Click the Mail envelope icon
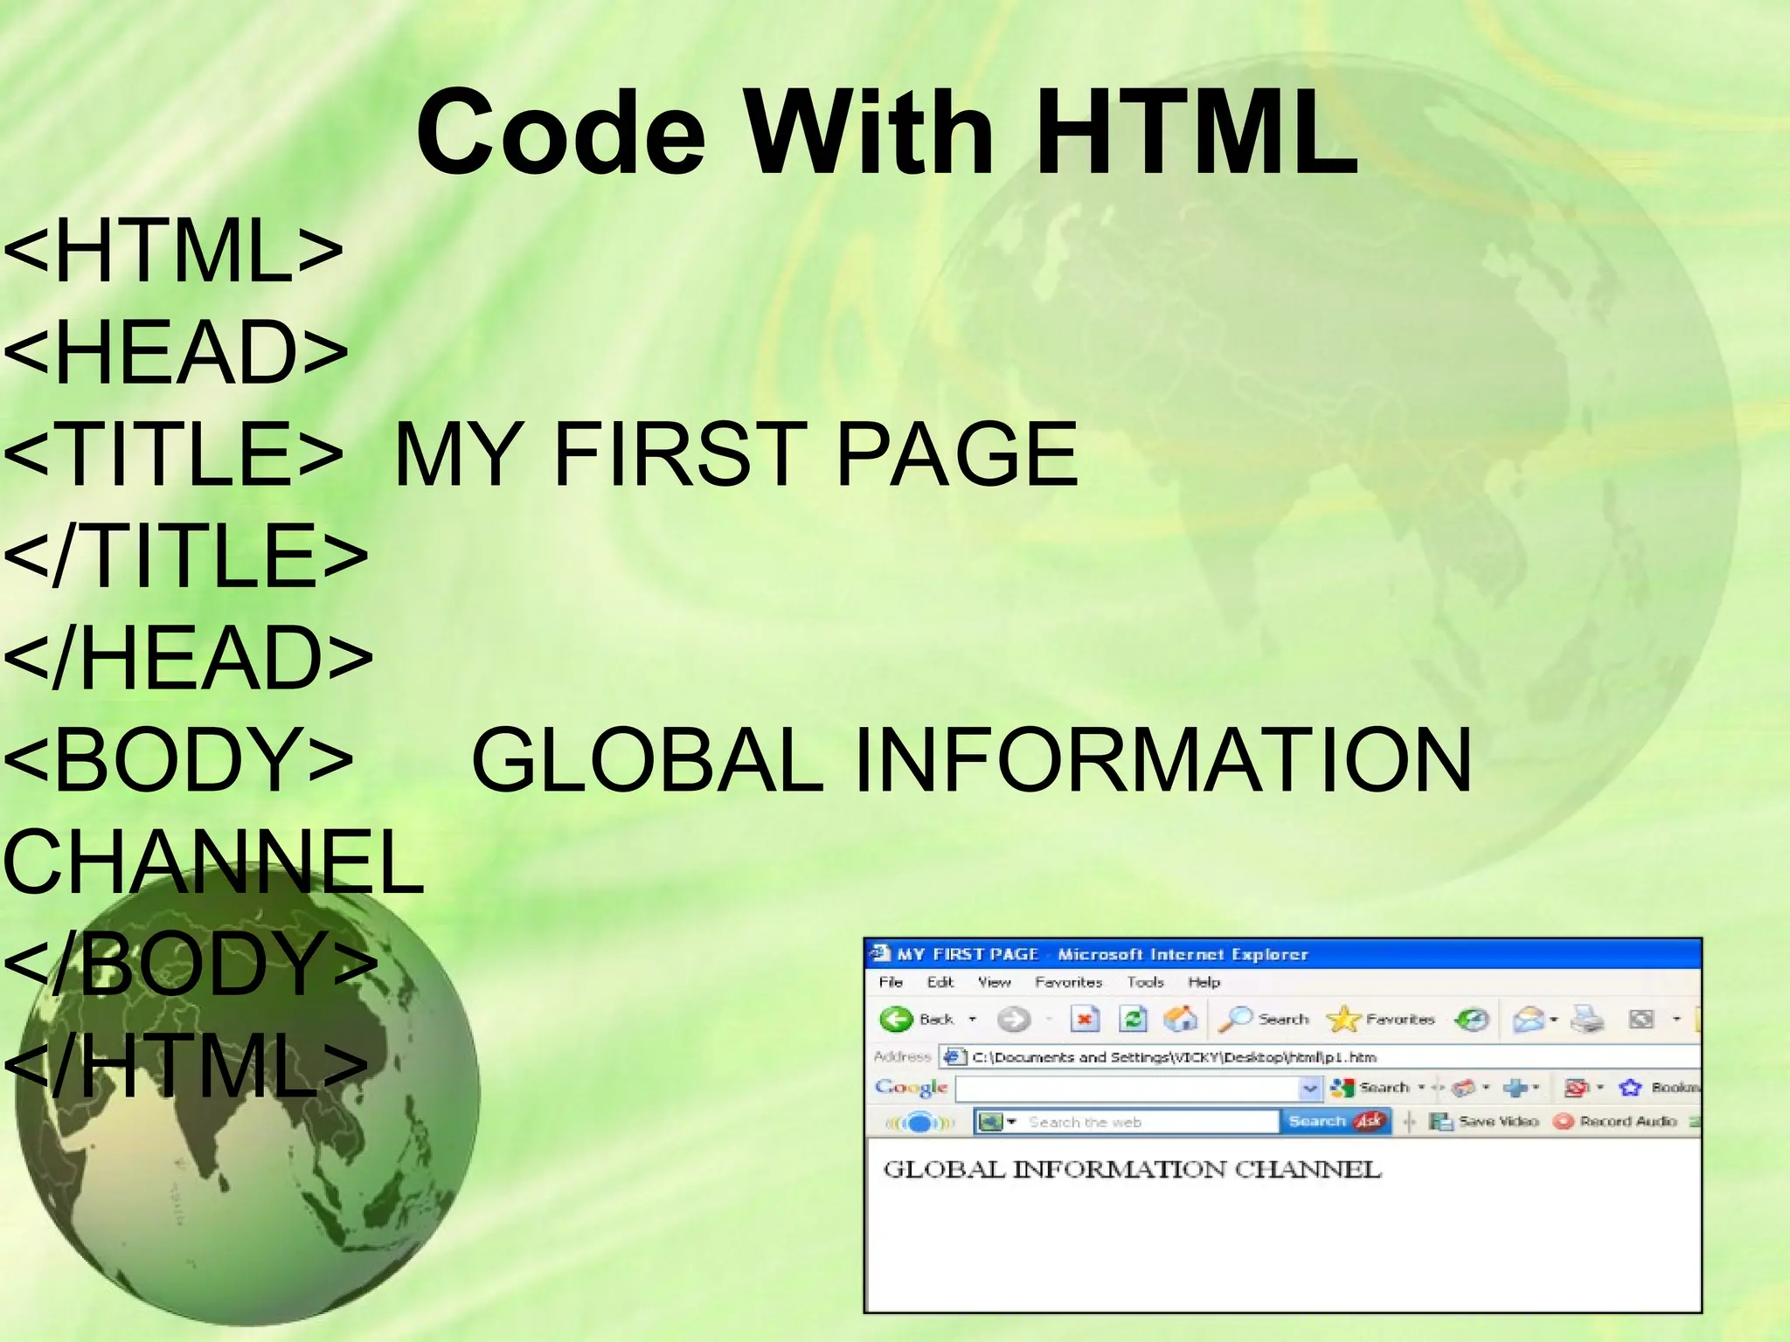This screenshot has width=1790, height=1342. tap(1527, 1019)
